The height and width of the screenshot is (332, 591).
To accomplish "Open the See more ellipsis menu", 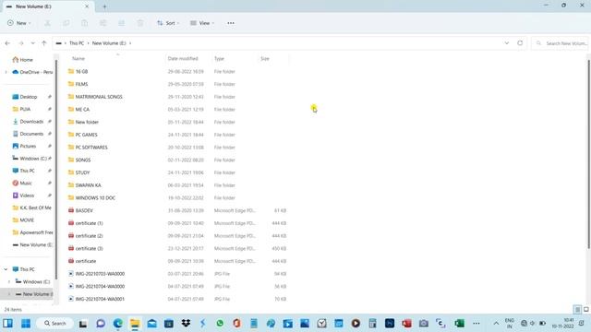I will coord(231,23).
